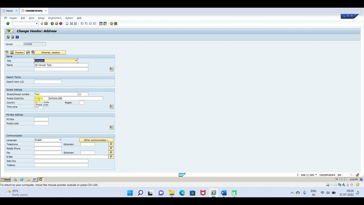Screen dimensions: 364x205
Task: Open File Explorer from the taskbar
Action: [x=171, y=193]
